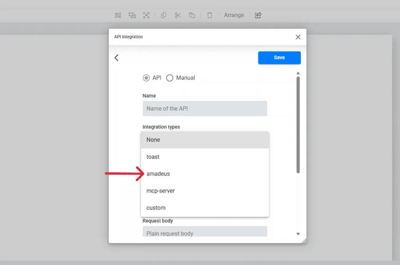The height and width of the screenshot is (265, 400).
Task: Click the group nodes icon in toolbar
Action: pyautogui.click(x=132, y=15)
